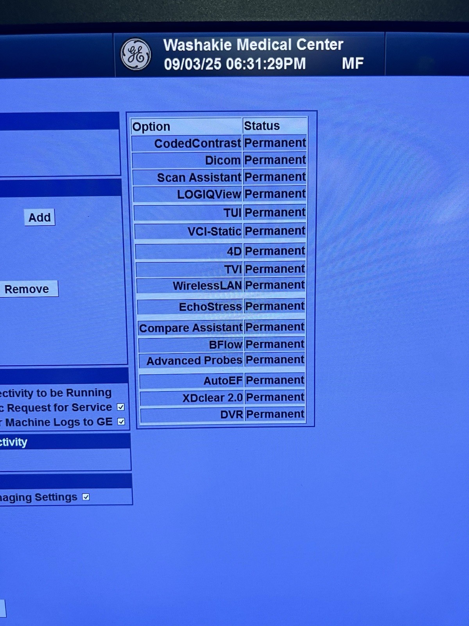This screenshot has width=469, height=626.
Task: Click Permanent status next to Dicom
Action: 275,160
